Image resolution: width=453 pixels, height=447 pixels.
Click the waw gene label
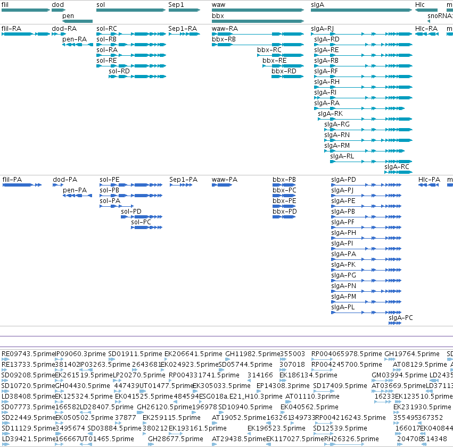pyautogui.click(x=218, y=5)
